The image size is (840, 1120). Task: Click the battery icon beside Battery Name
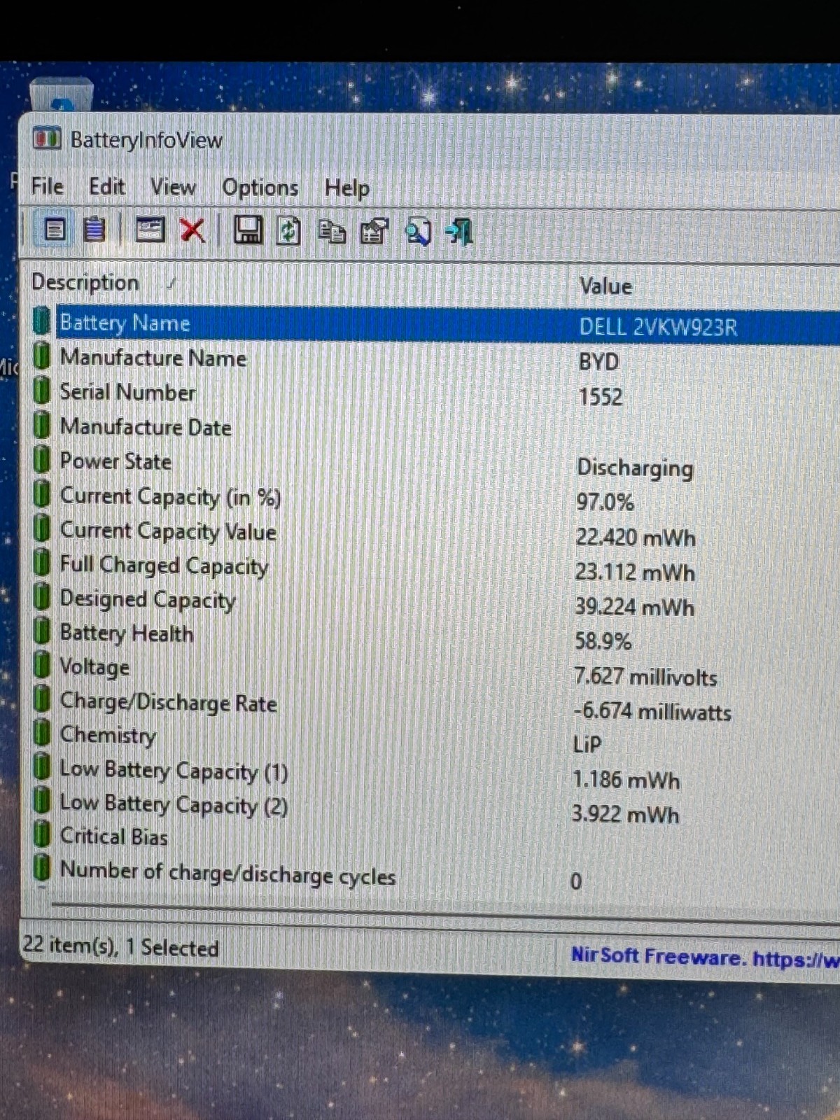(42, 321)
